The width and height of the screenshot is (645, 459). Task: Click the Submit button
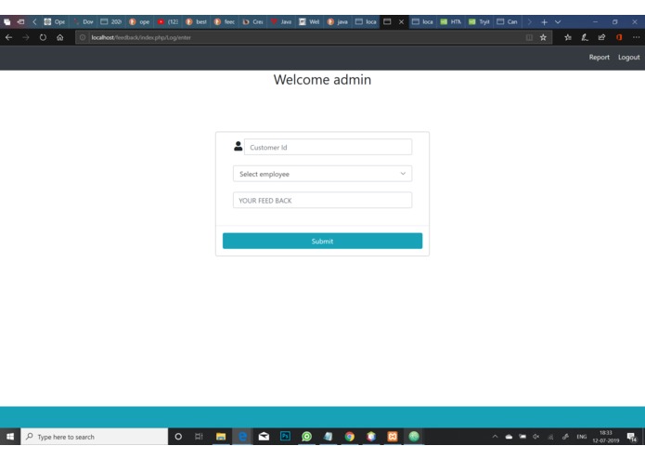[322, 241]
